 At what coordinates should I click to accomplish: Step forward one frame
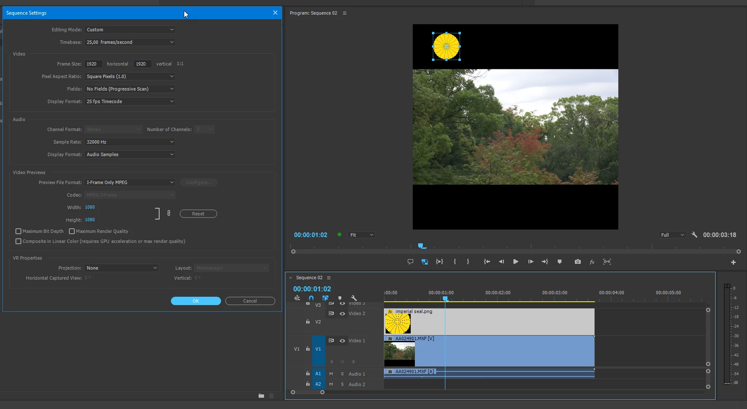[531, 262]
